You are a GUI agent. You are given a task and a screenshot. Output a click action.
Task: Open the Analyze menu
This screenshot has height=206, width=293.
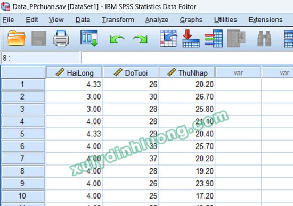pyautogui.click(x=157, y=20)
